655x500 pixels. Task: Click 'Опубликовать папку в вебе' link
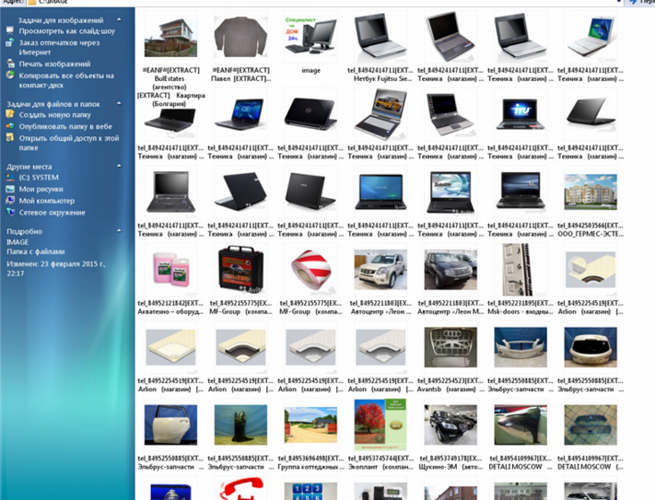pos(65,126)
